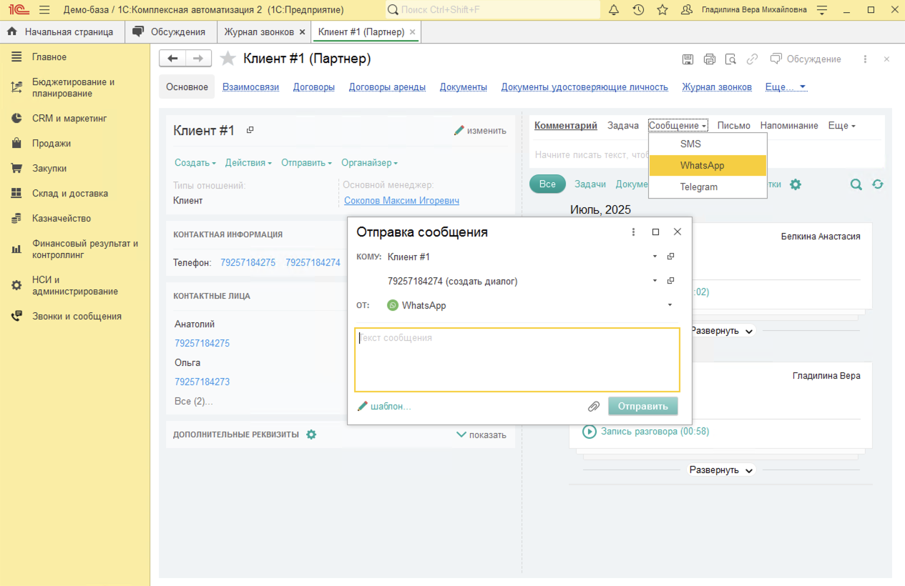The image size is (905, 586).
Task: Switch to the Журнал звонков tab
Action: (x=259, y=32)
